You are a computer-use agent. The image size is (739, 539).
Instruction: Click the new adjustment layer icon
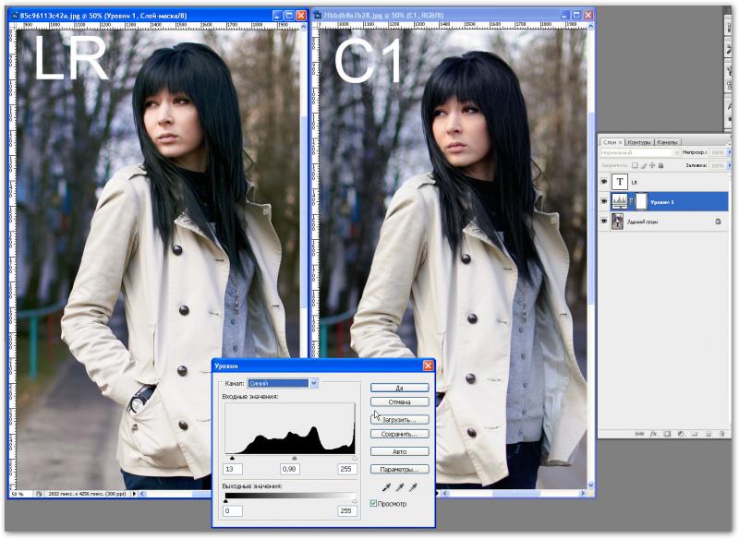681,434
